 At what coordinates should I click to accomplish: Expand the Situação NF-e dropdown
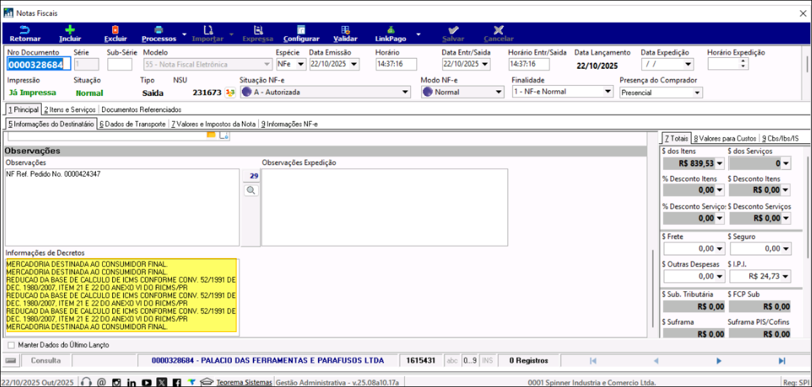pyautogui.click(x=406, y=92)
